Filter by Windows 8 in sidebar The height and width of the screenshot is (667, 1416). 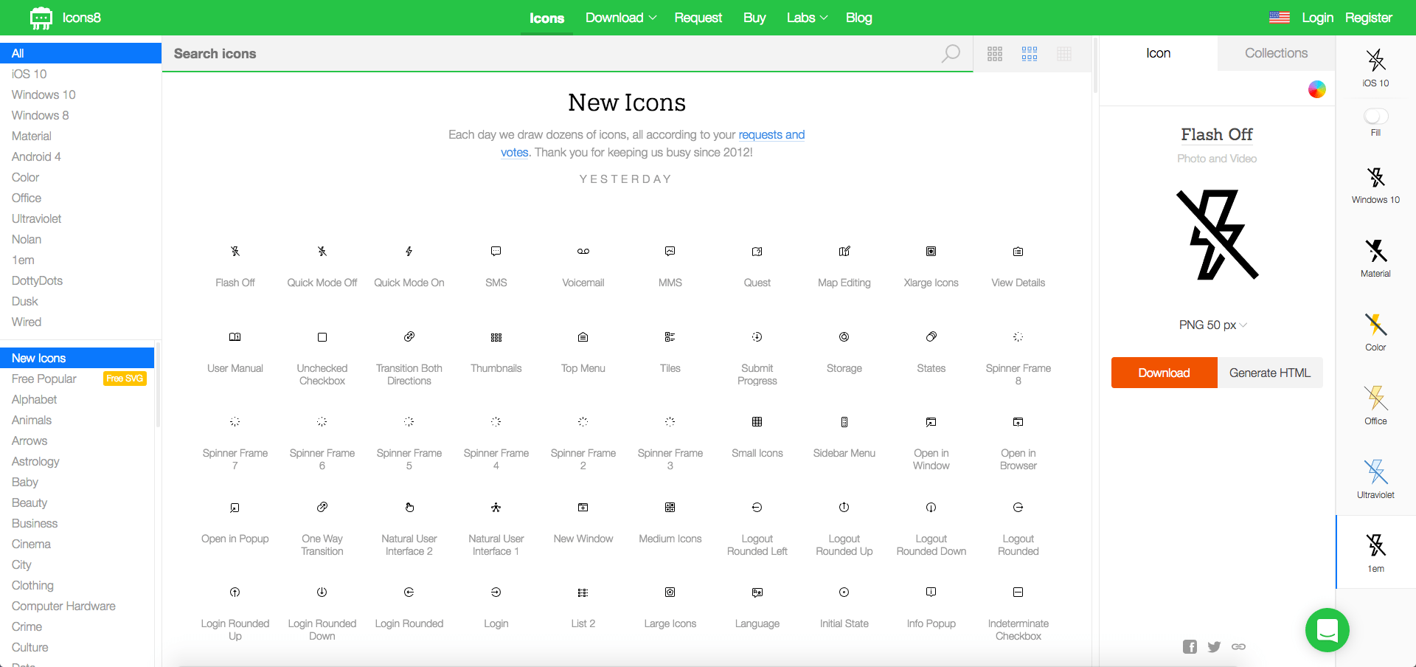(x=41, y=115)
